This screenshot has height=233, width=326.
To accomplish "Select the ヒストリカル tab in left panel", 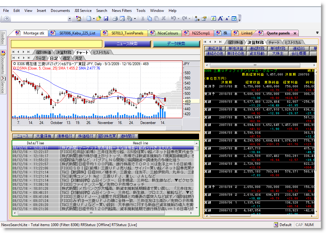I will [x=101, y=52].
